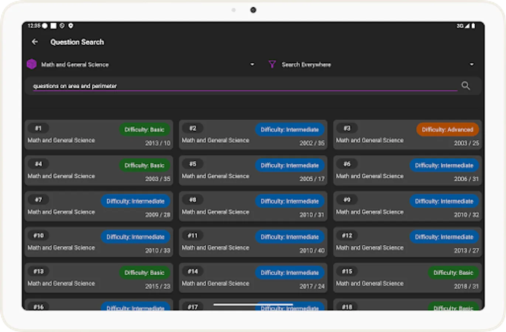
Task: Click the purple cube subject icon
Action: click(32, 64)
